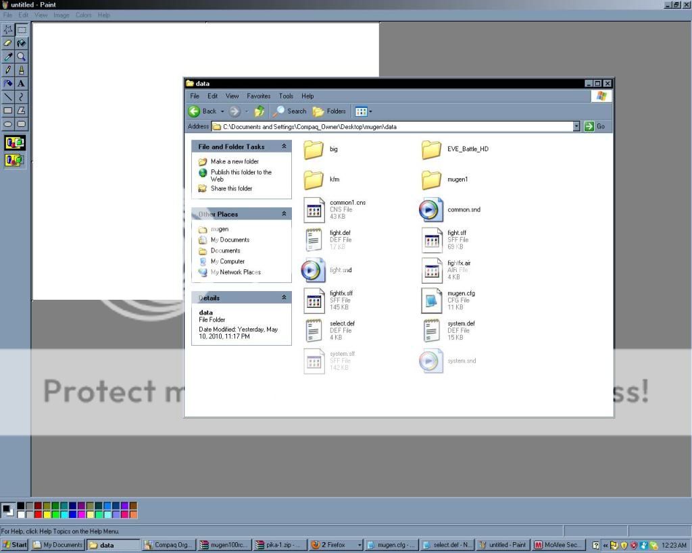
Task: Enable the opaque background selection option
Action: pos(15,142)
